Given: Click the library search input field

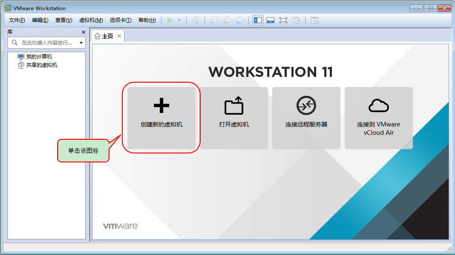Looking at the screenshot, I should click(x=46, y=42).
